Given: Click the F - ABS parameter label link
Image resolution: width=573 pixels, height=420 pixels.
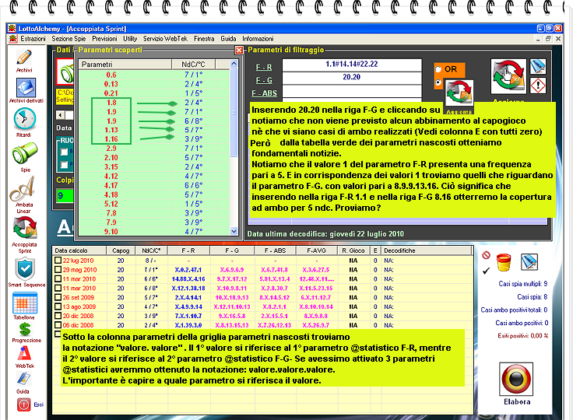Looking at the screenshot, I should pyautogui.click(x=264, y=93).
